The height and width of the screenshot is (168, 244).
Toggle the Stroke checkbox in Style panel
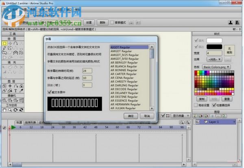point(196,47)
